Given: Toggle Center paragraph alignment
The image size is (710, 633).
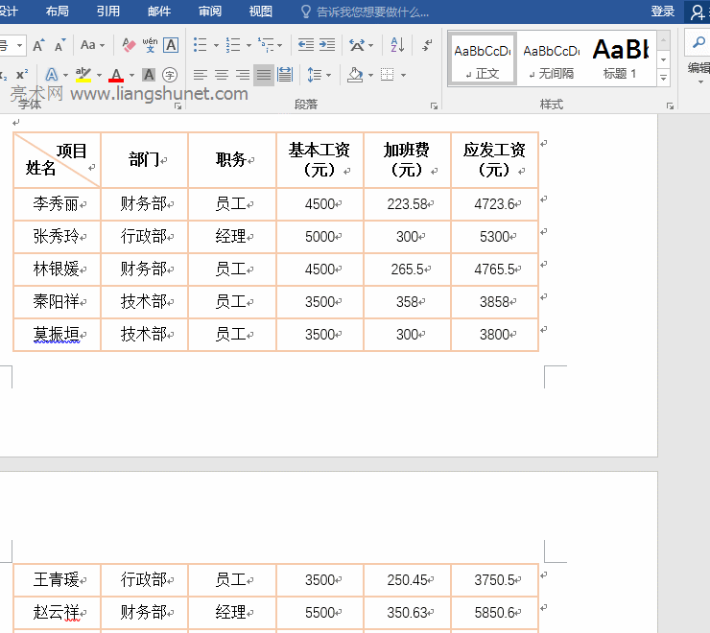Looking at the screenshot, I should [221, 75].
